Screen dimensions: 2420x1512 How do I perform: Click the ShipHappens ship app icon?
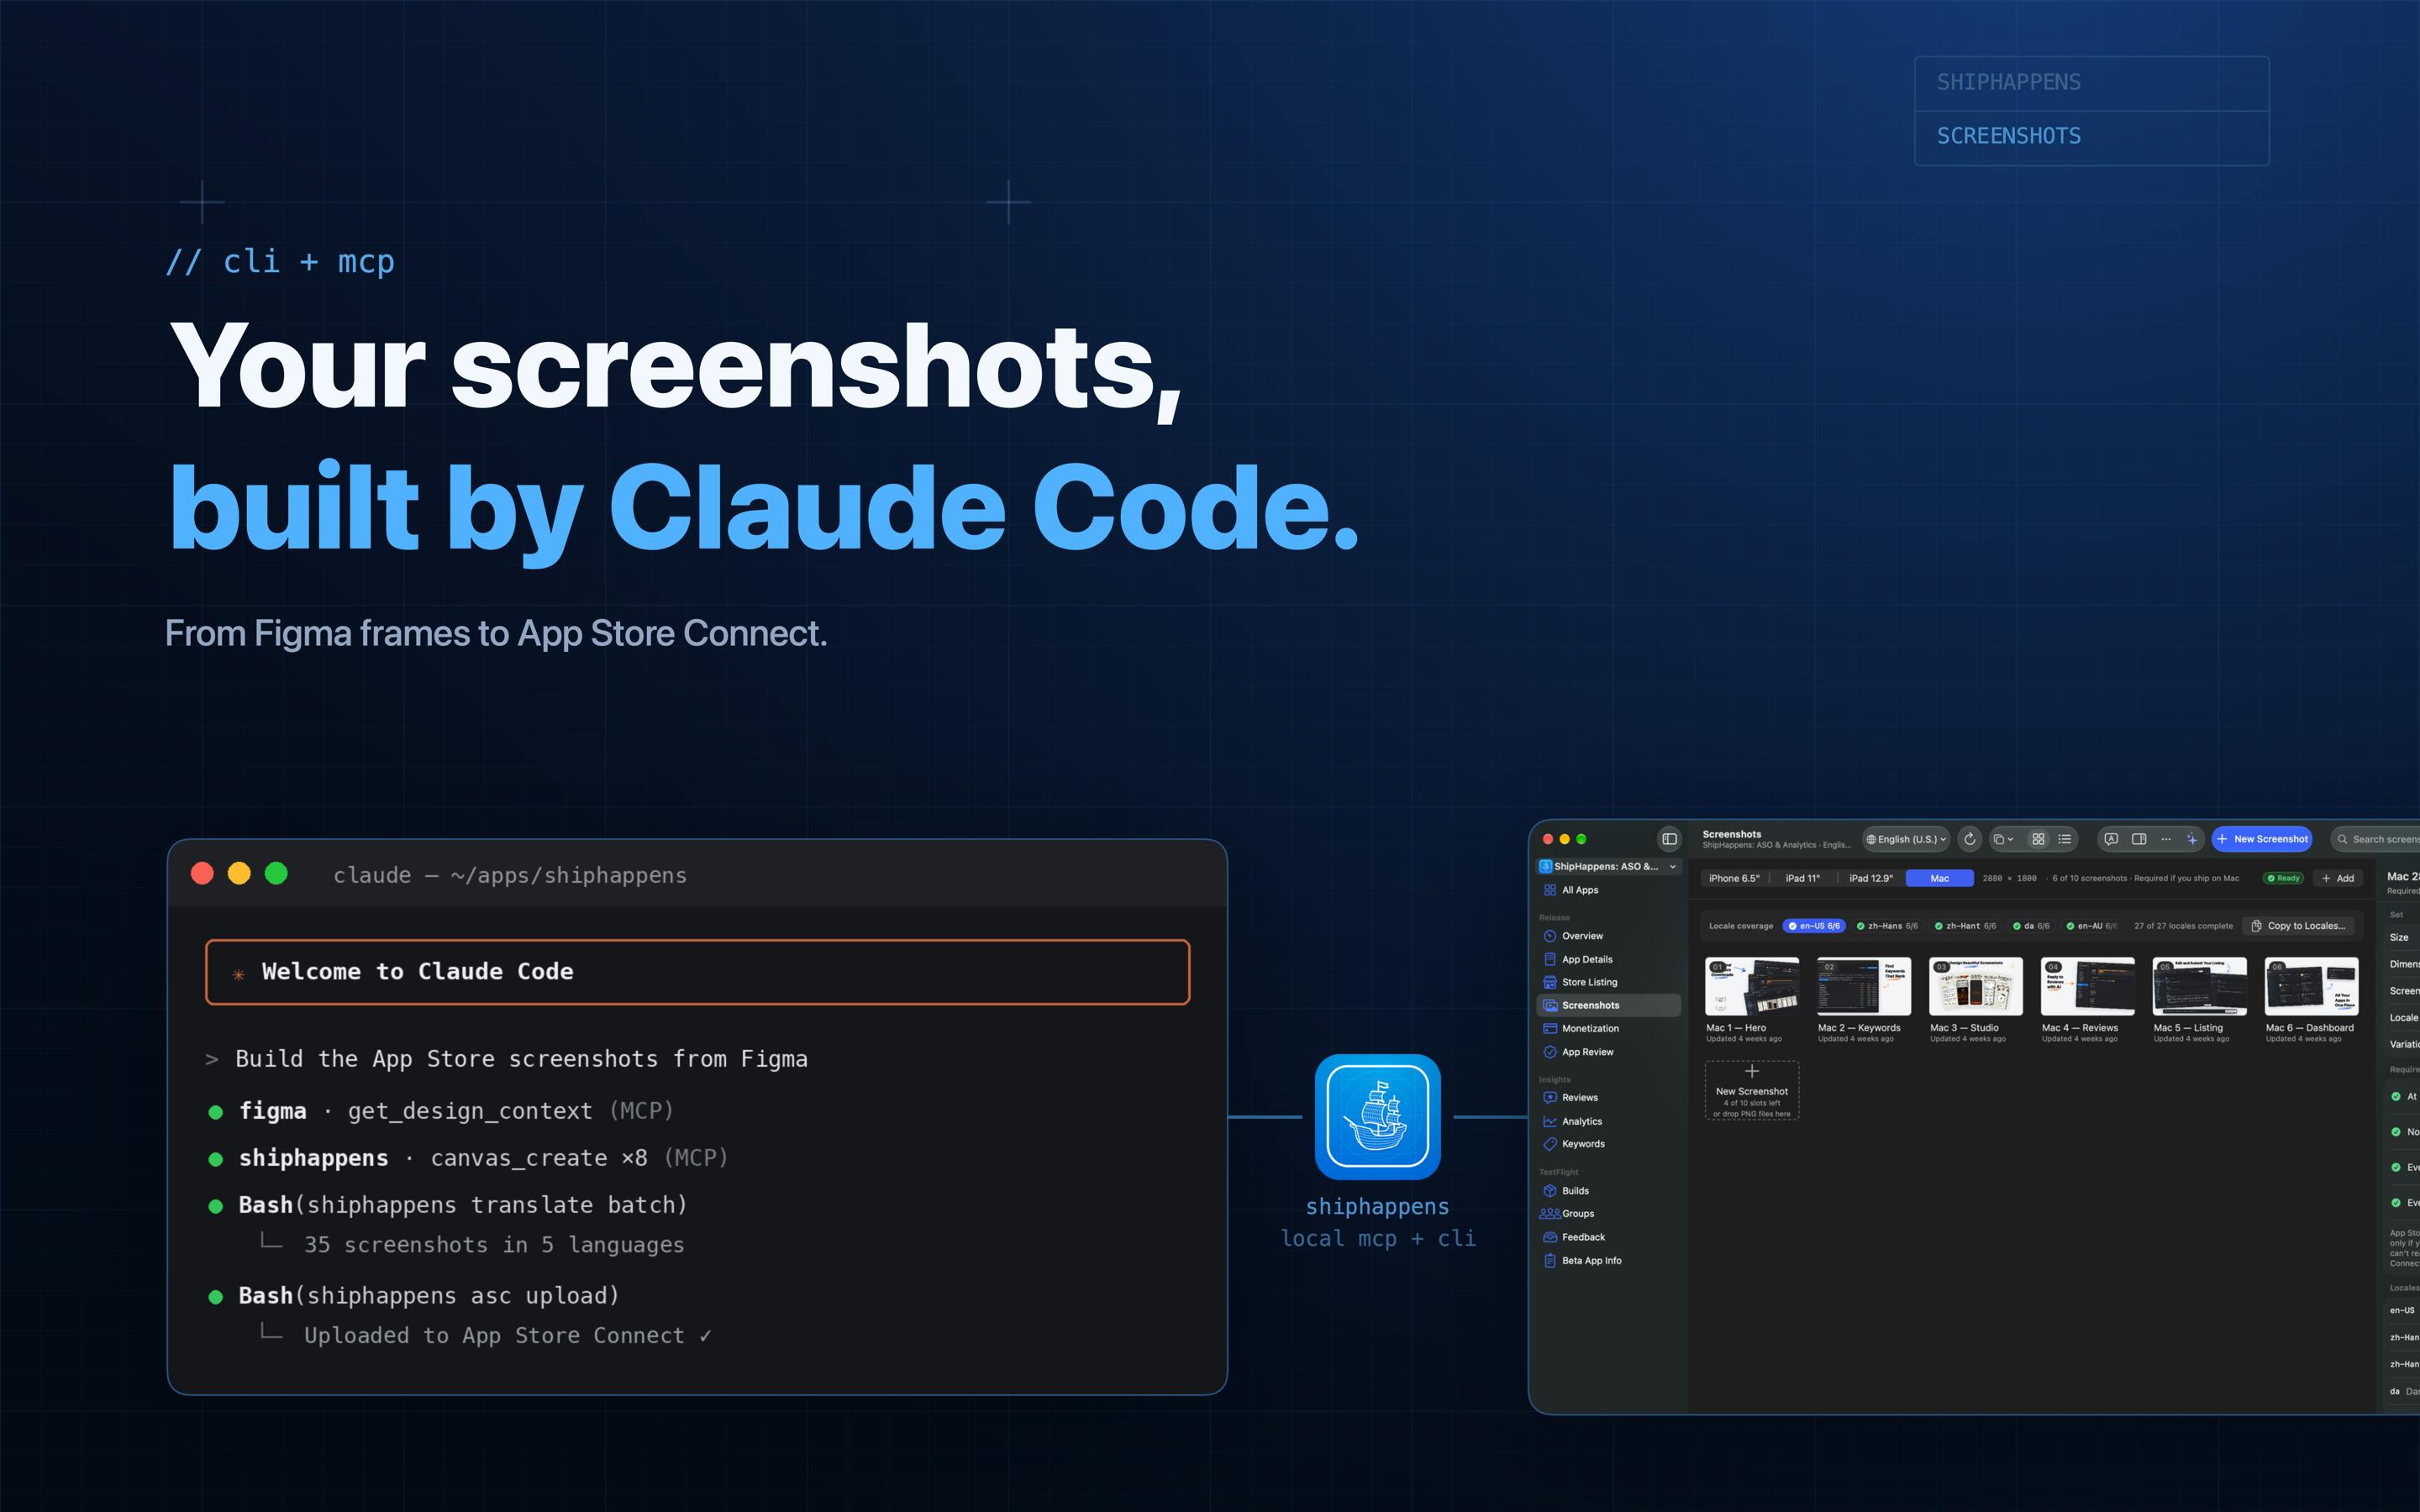(x=1377, y=1116)
